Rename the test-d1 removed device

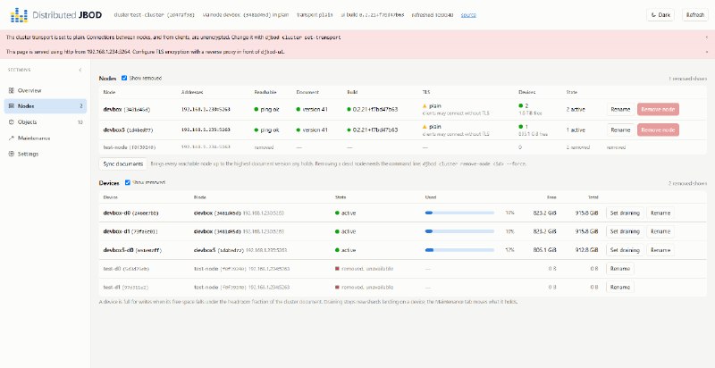pos(619,288)
